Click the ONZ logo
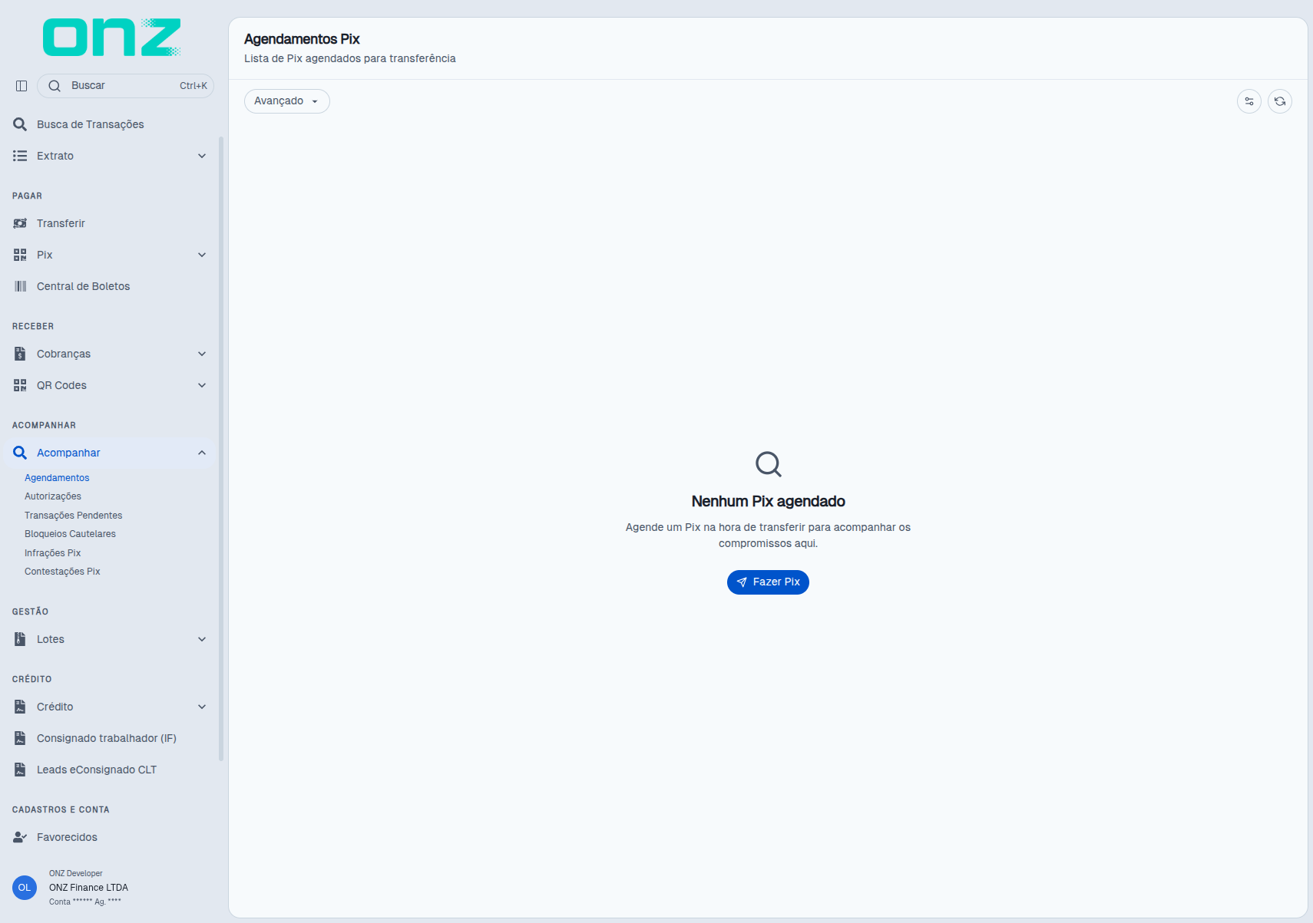This screenshot has width=1313, height=923. [112, 38]
